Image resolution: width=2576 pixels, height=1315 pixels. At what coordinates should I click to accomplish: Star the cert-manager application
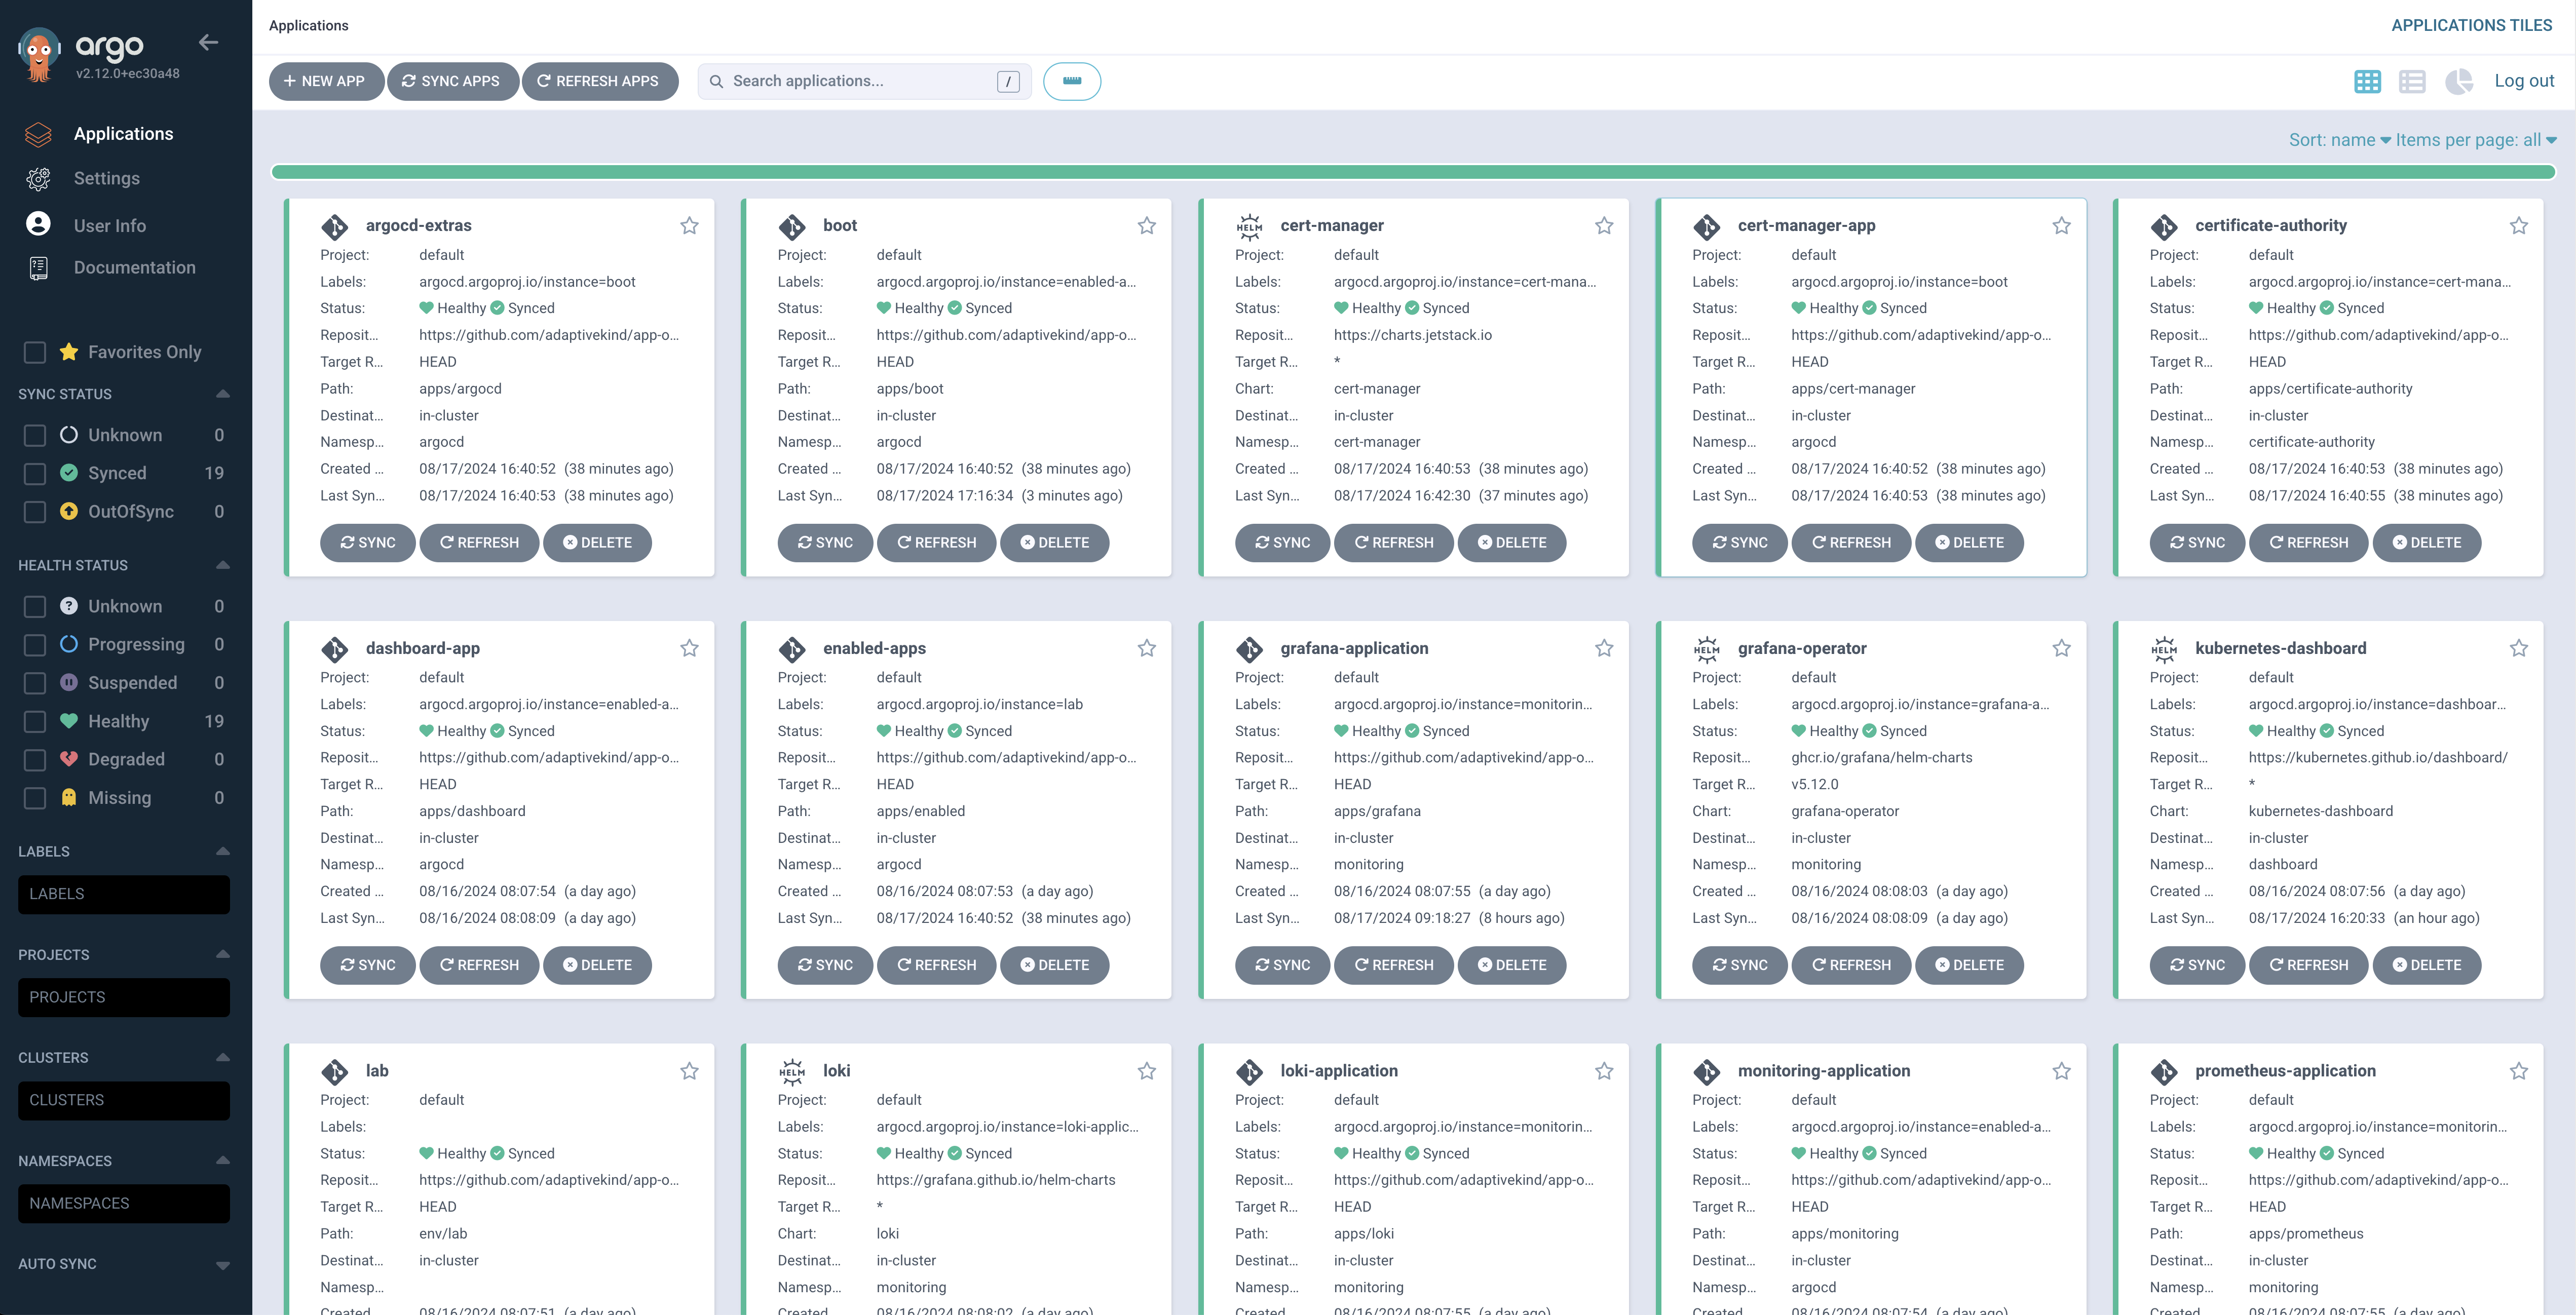pyautogui.click(x=1604, y=226)
